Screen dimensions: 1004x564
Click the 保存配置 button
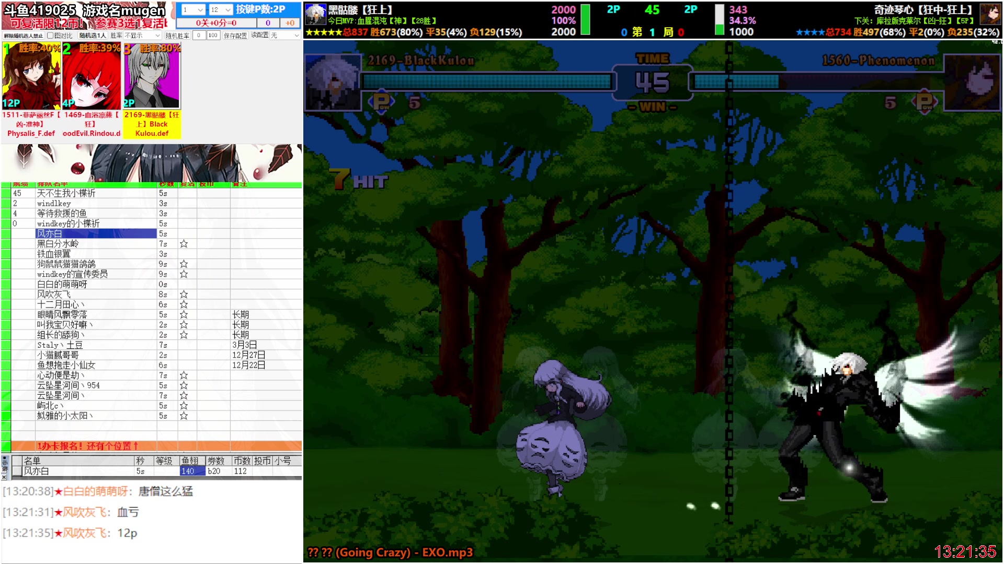[235, 36]
